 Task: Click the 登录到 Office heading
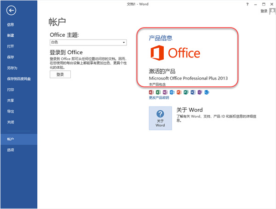(66, 52)
